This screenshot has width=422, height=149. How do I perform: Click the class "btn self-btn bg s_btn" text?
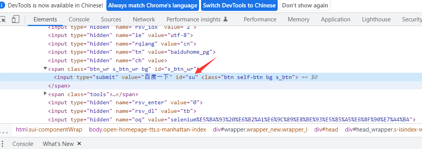coord(258,77)
